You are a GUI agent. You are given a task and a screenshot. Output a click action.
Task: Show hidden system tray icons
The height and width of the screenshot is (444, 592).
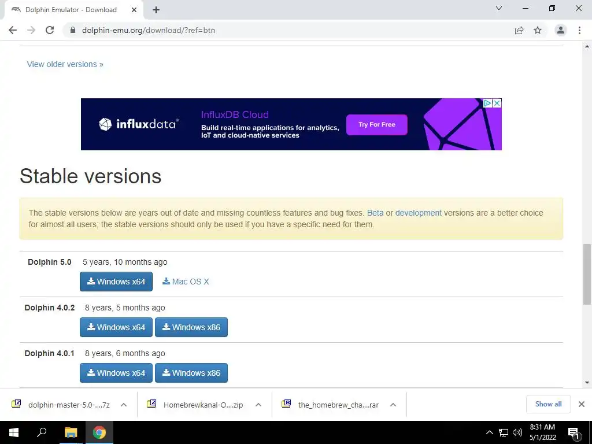[489, 432]
